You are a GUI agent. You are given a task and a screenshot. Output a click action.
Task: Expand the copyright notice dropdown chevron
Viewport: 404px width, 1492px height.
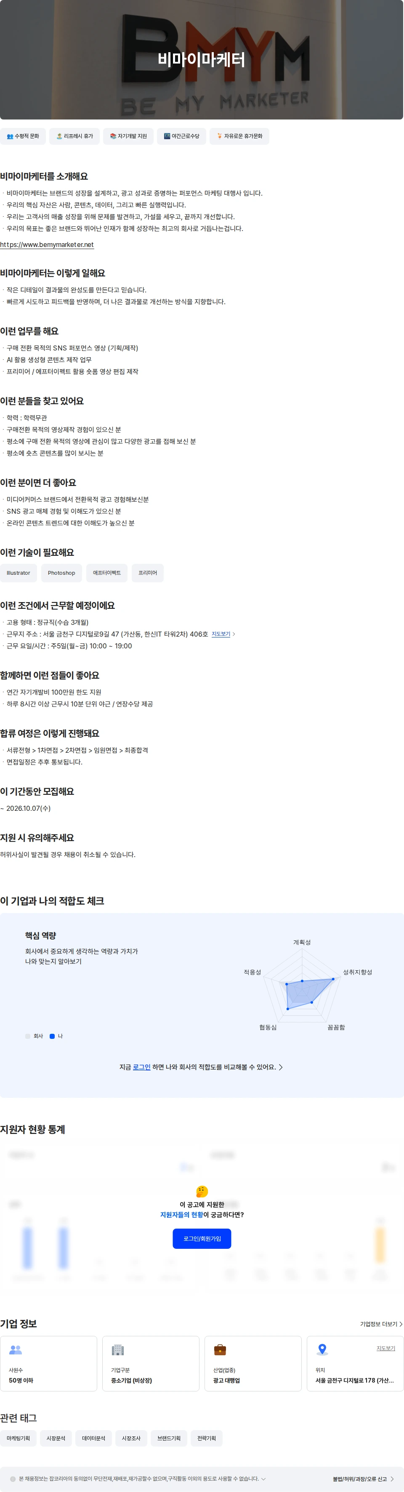(264, 1479)
